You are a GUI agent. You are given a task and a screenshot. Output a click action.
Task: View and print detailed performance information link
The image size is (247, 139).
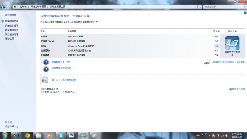pos(228,62)
